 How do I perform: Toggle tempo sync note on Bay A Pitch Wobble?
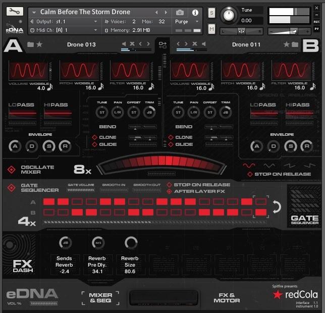point(101,87)
